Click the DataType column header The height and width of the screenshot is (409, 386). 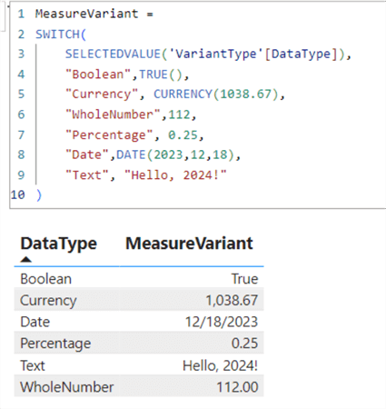58,244
